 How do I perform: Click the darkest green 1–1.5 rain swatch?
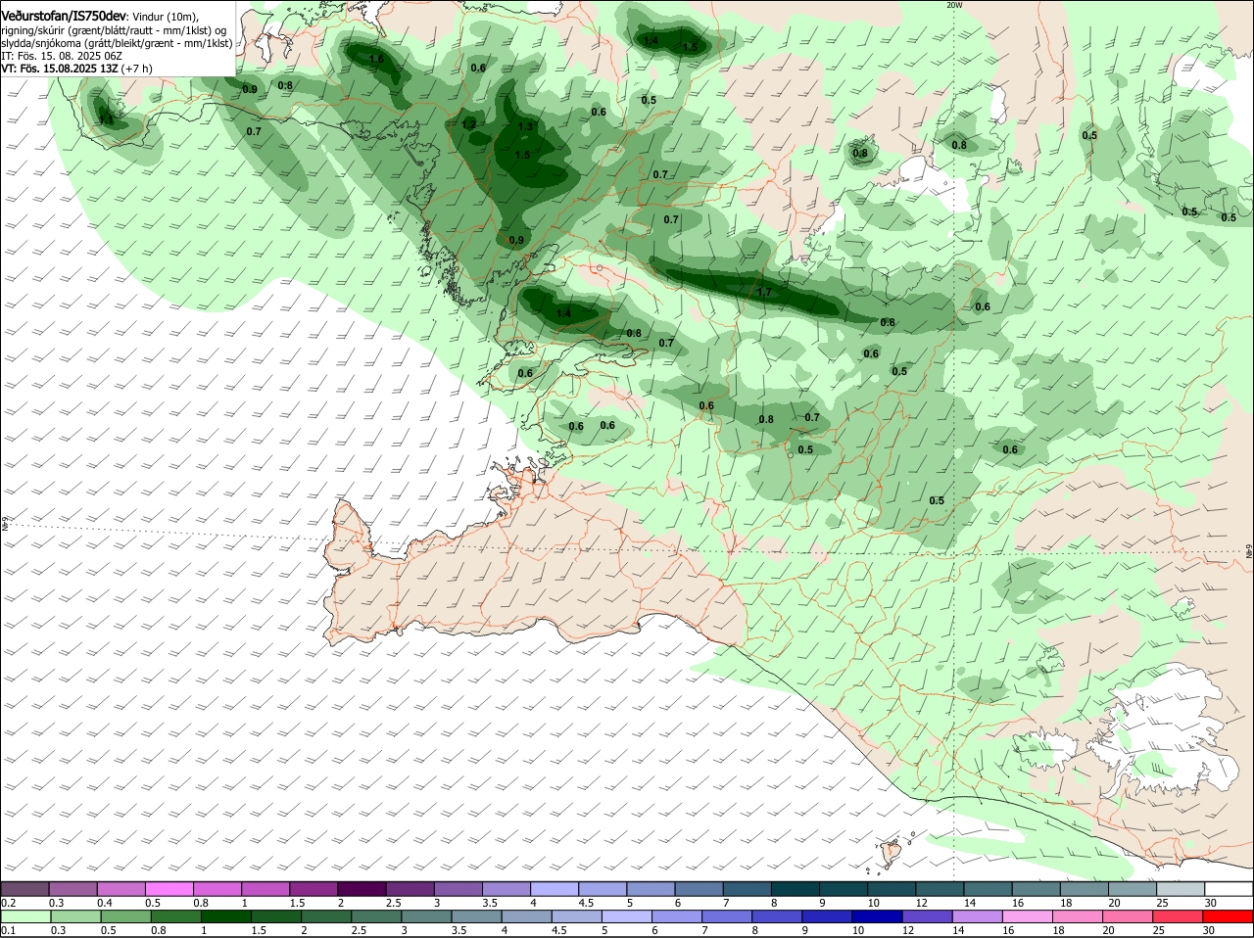(x=226, y=916)
